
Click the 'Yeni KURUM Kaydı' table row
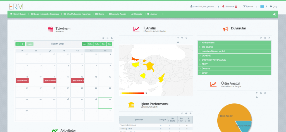pos(156,125)
